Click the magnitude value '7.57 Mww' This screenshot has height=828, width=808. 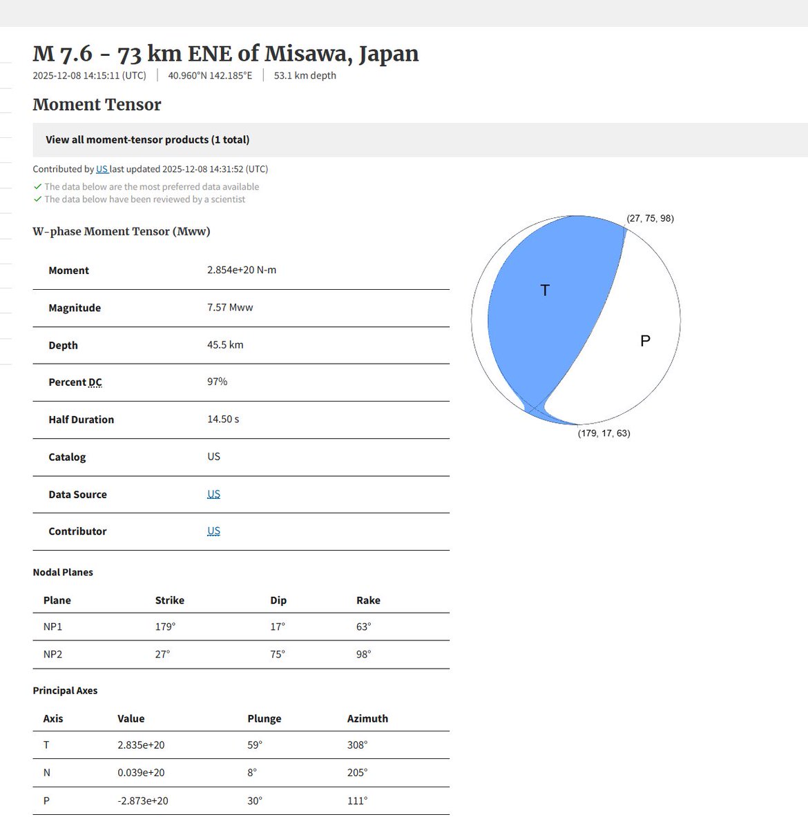click(x=230, y=308)
